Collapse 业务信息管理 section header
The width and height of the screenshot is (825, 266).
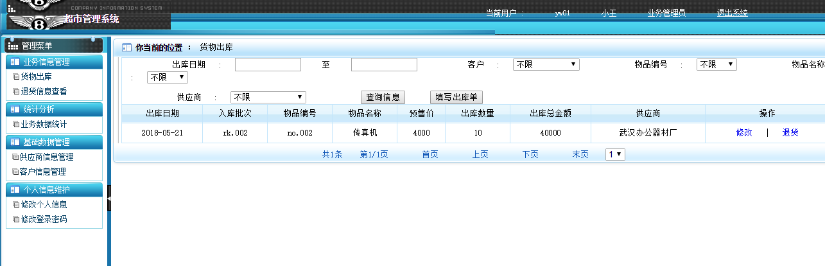pyautogui.click(x=53, y=62)
